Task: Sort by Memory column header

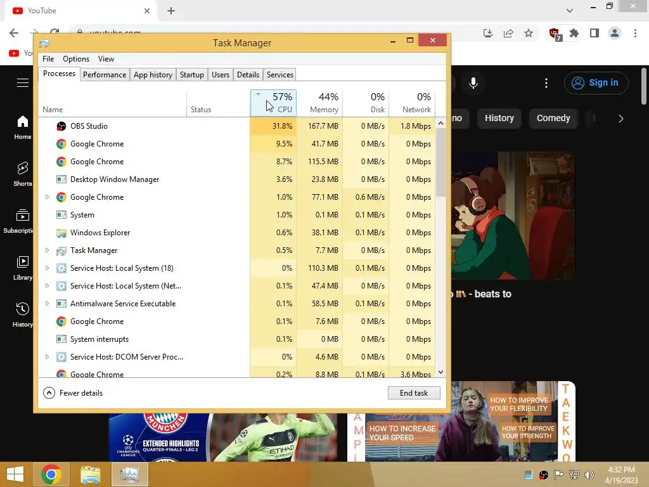Action: (319, 103)
